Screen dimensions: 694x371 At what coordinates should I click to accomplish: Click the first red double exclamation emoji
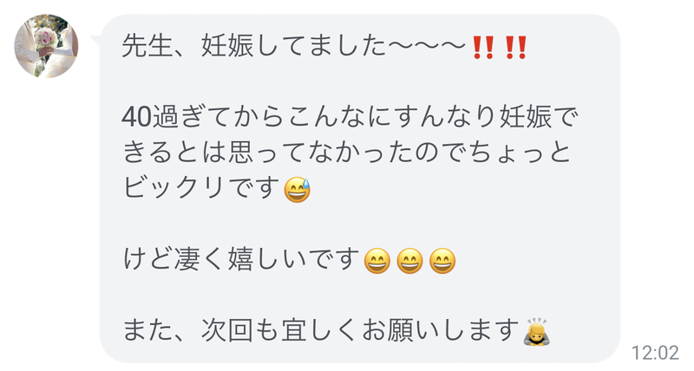pos(483,48)
